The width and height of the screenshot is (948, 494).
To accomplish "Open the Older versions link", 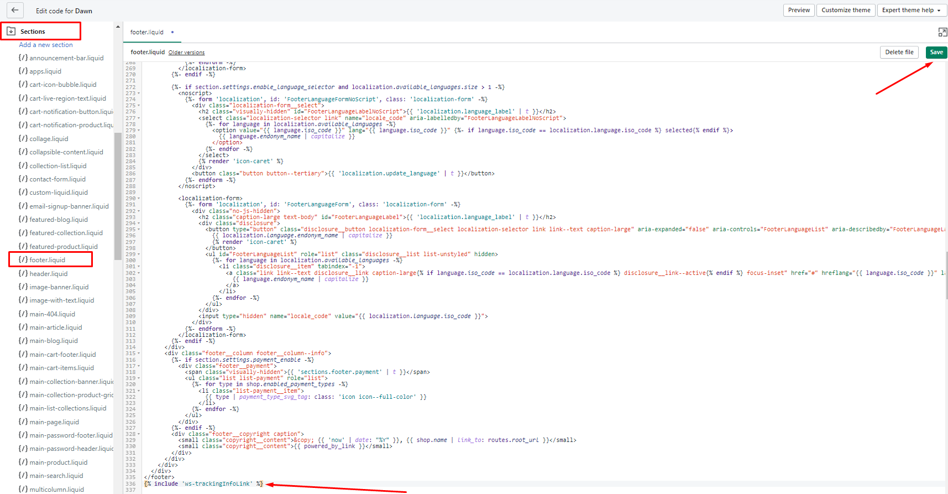I will coord(186,53).
